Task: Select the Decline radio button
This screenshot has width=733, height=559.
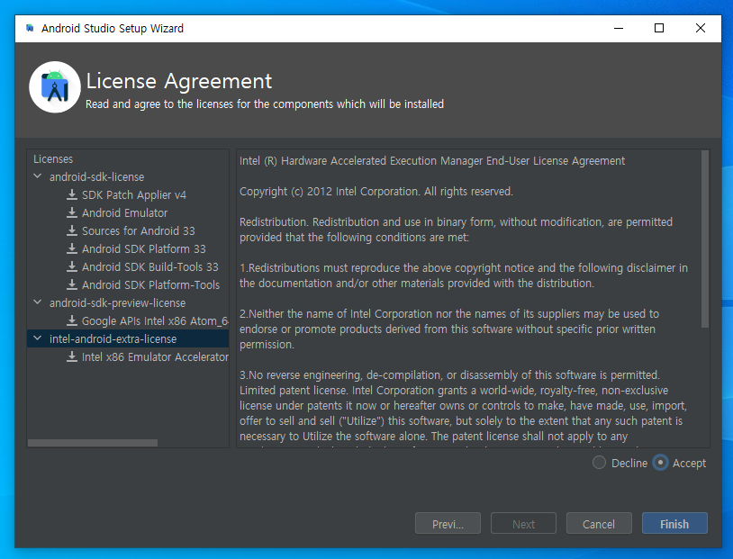Action: point(599,463)
